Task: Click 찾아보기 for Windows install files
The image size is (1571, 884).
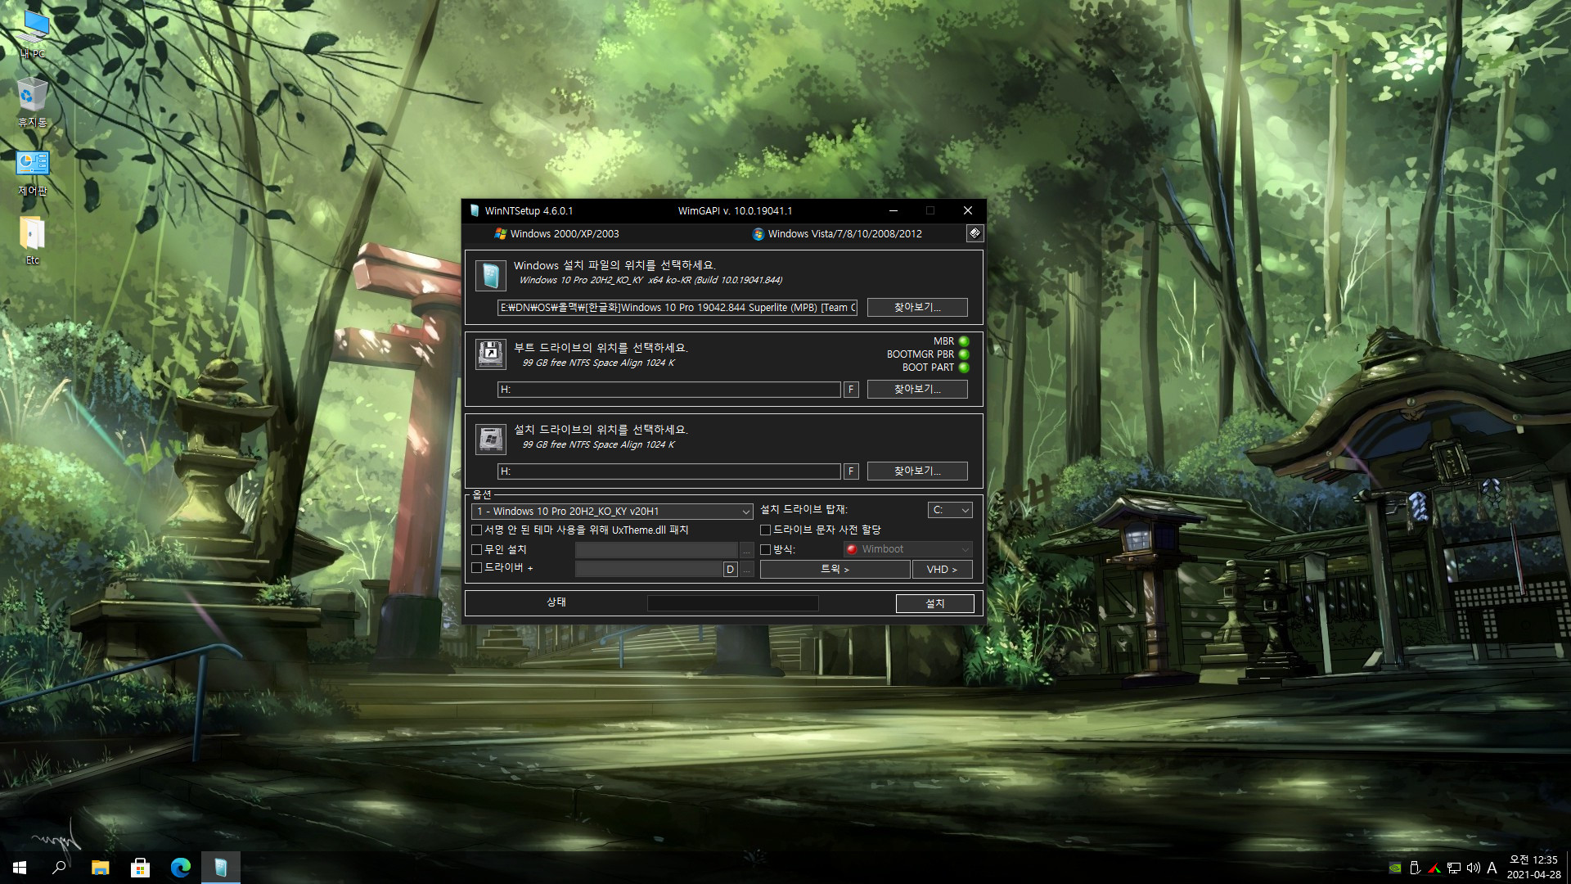Action: 917,308
